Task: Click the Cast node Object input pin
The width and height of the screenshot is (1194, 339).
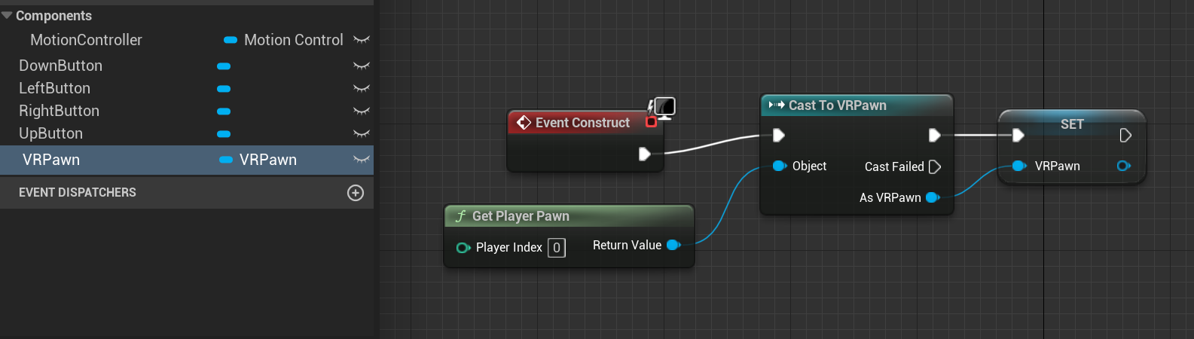Action: coord(780,166)
